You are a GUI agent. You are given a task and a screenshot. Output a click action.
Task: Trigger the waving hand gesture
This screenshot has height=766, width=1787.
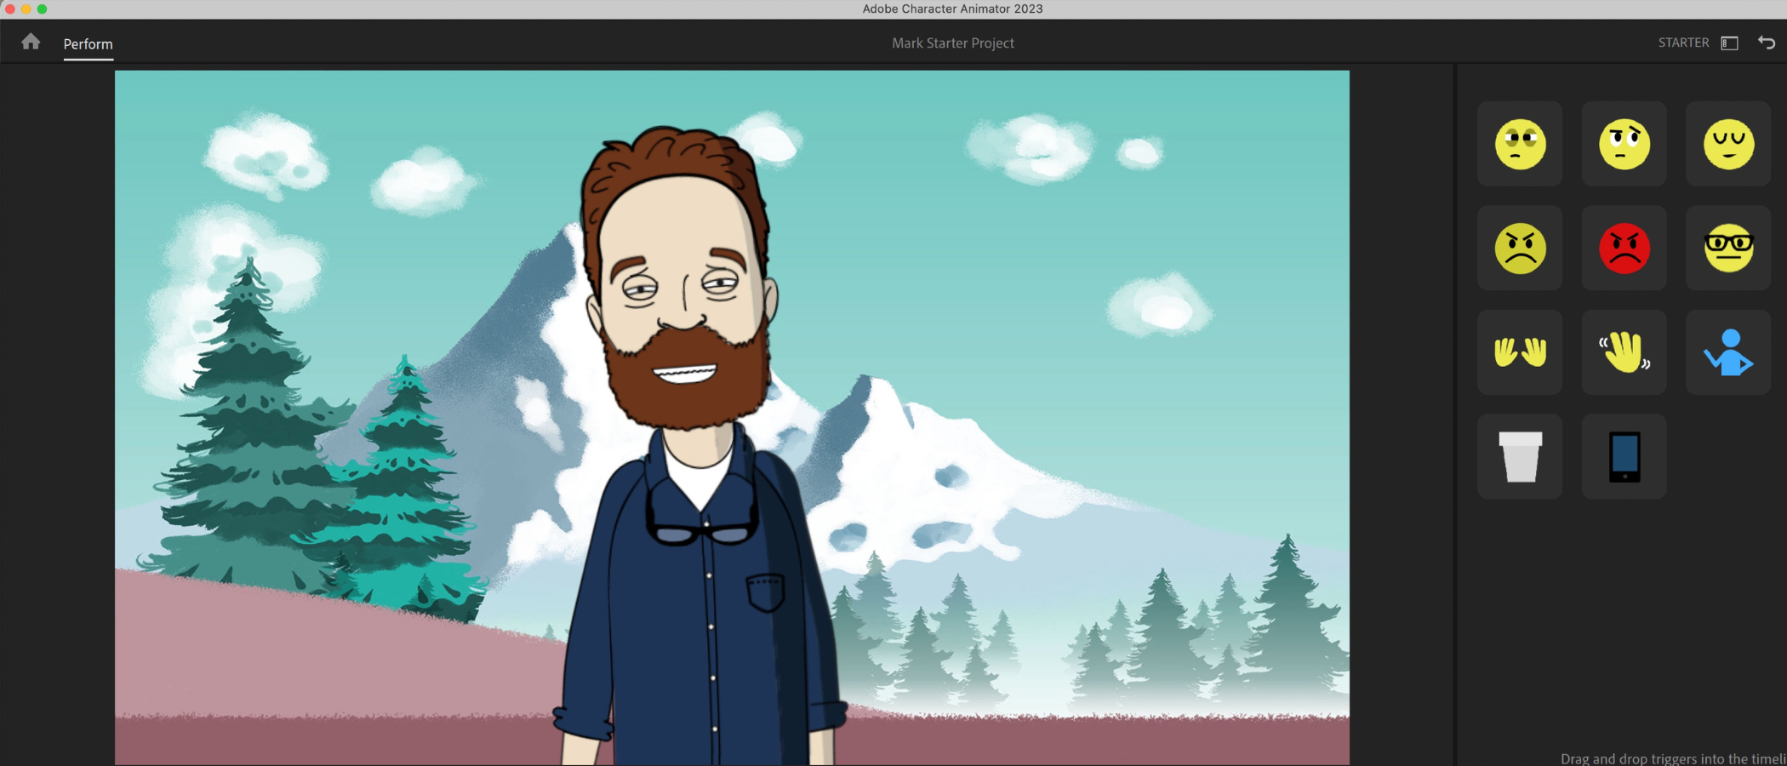(x=1624, y=352)
